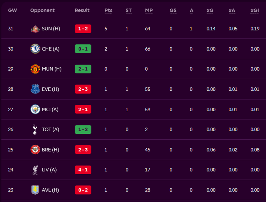Click the Chelsea club badge icon

(x=35, y=49)
